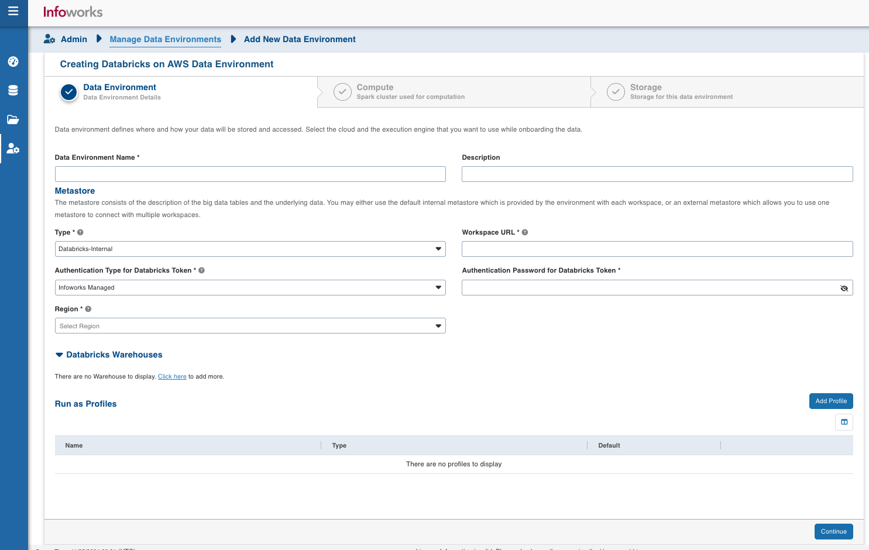
Task: Click the Compute step circle icon
Action: click(x=342, y=92)
